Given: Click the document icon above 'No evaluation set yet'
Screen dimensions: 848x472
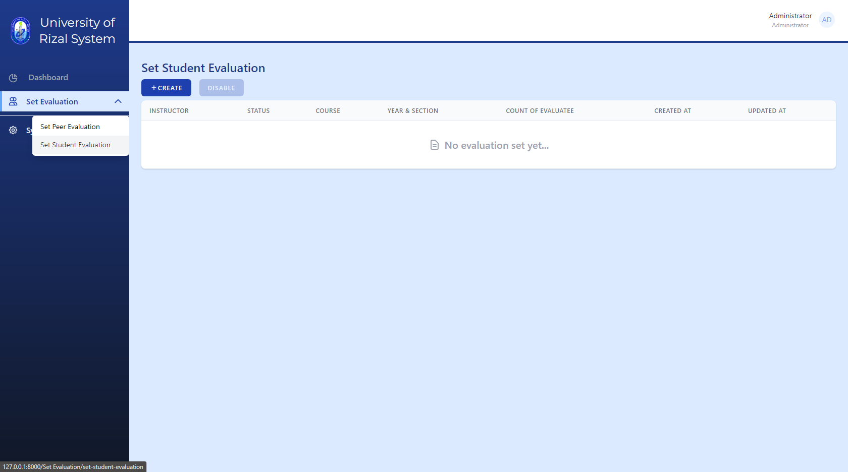Looking at the screenshot, I should 434,145.
